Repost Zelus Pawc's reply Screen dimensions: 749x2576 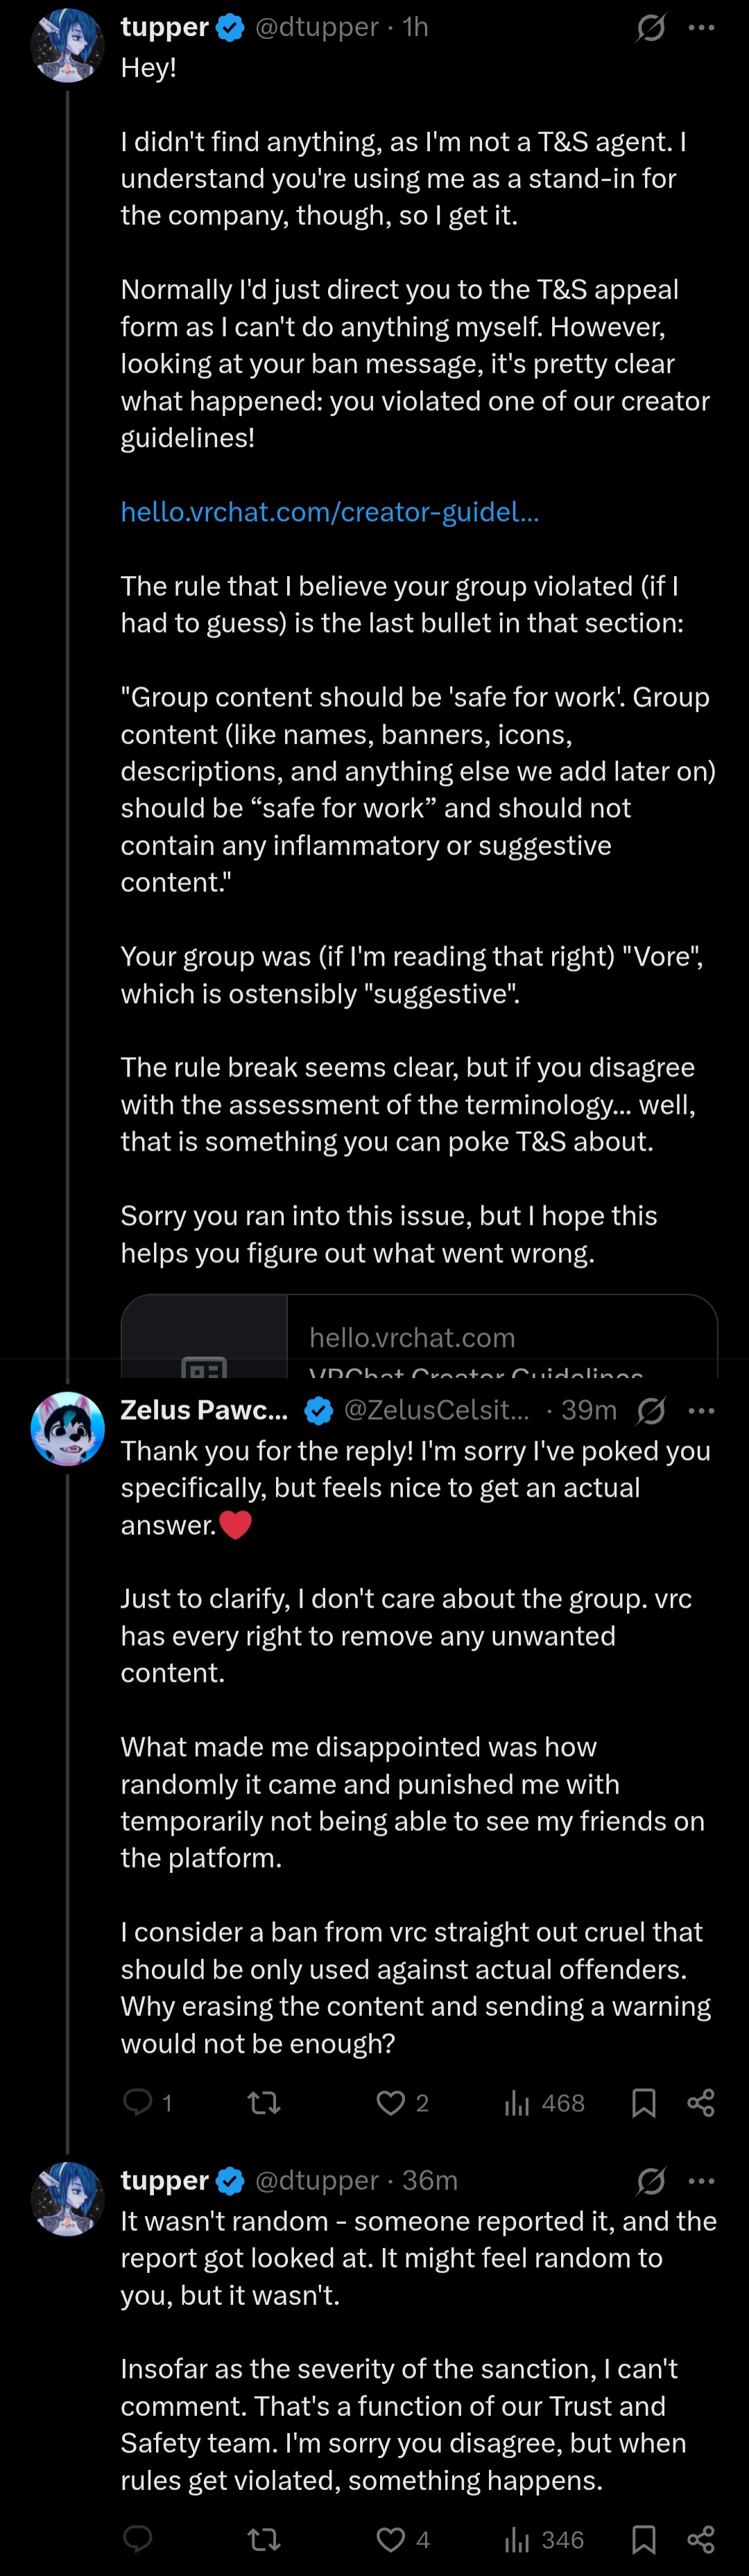click(x=264, y=2102)
